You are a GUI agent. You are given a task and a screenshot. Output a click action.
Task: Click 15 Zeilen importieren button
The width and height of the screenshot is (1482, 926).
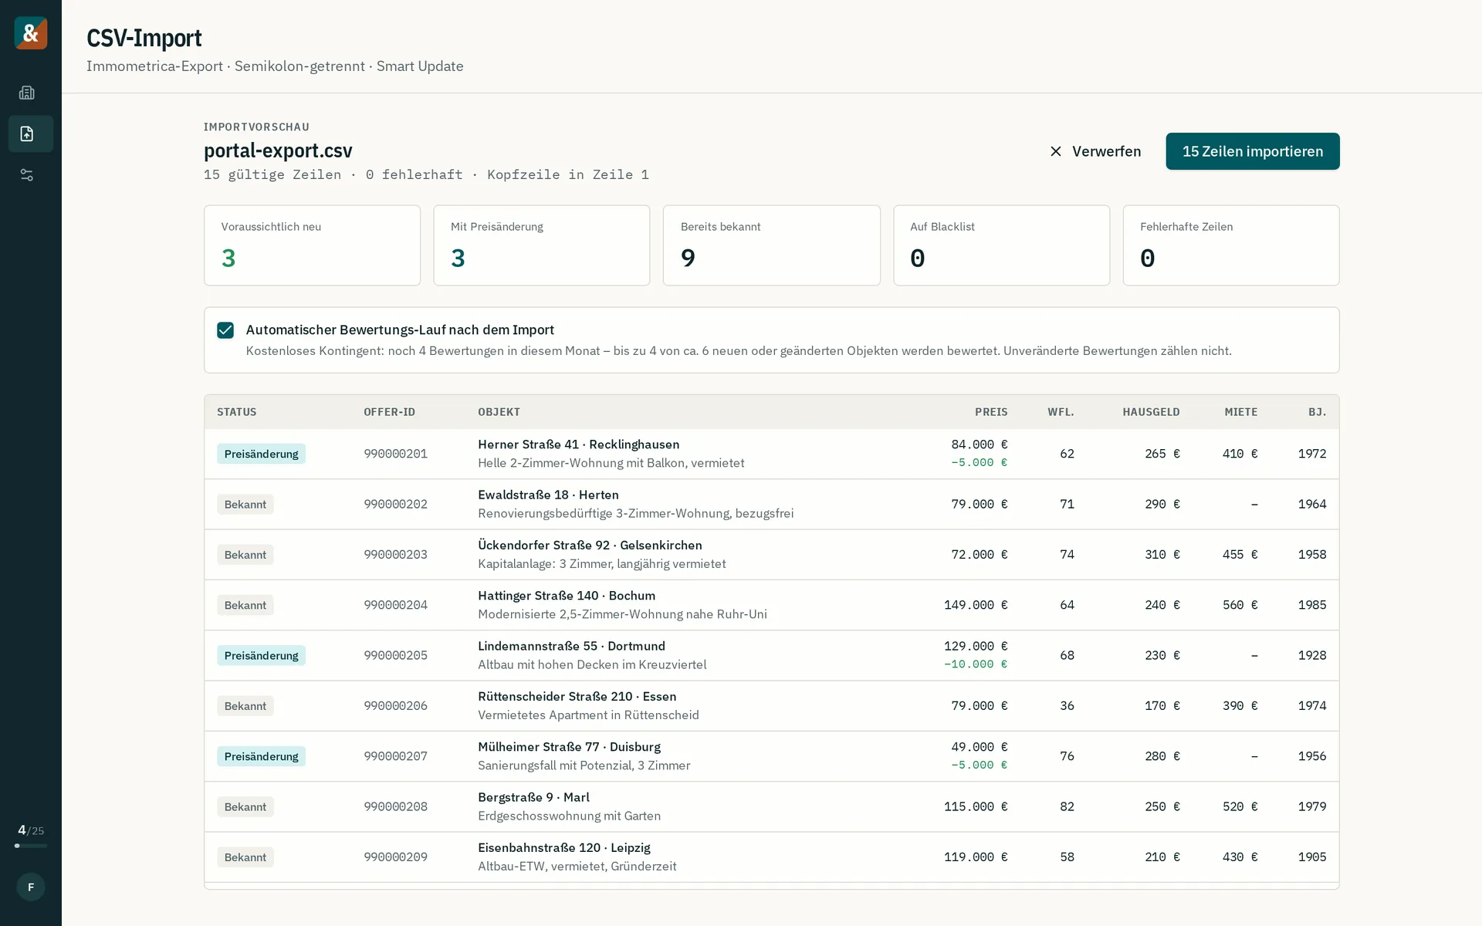[x=1252, y=151]
